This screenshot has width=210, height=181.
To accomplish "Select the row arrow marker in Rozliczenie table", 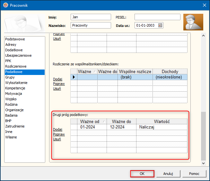I will click(x=74, y=77).
